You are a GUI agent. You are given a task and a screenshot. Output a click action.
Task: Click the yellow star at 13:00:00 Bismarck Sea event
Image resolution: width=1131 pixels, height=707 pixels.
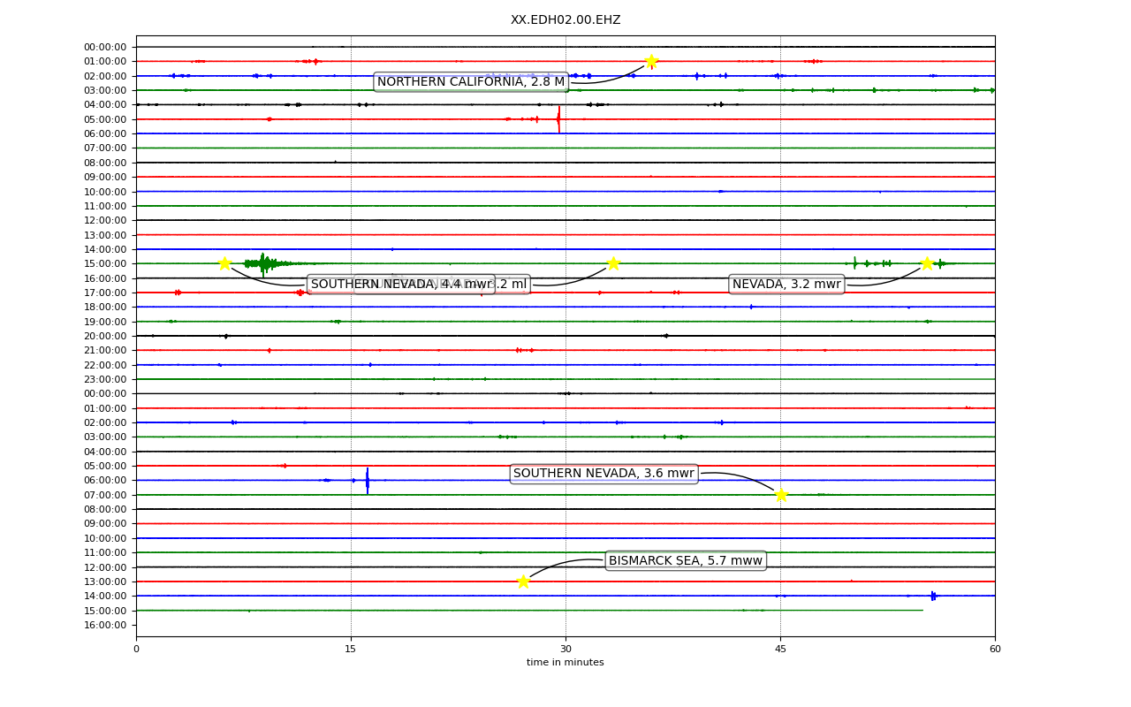(523, 582)
